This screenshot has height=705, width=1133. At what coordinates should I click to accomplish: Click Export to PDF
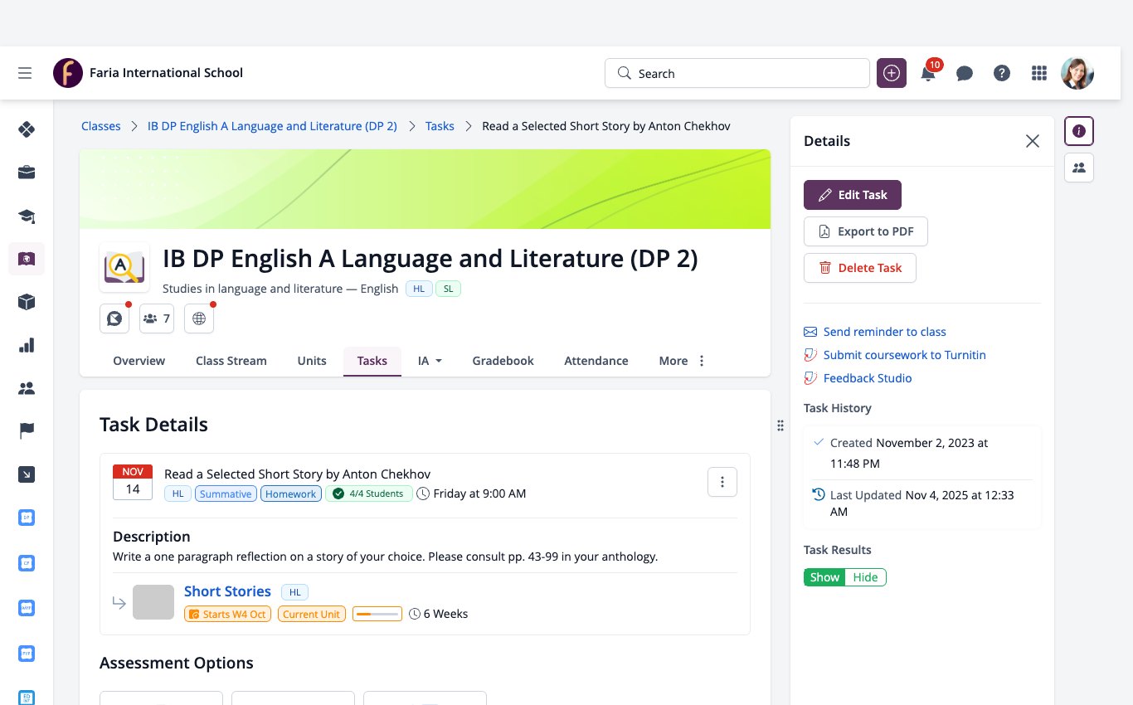point(866,231)
